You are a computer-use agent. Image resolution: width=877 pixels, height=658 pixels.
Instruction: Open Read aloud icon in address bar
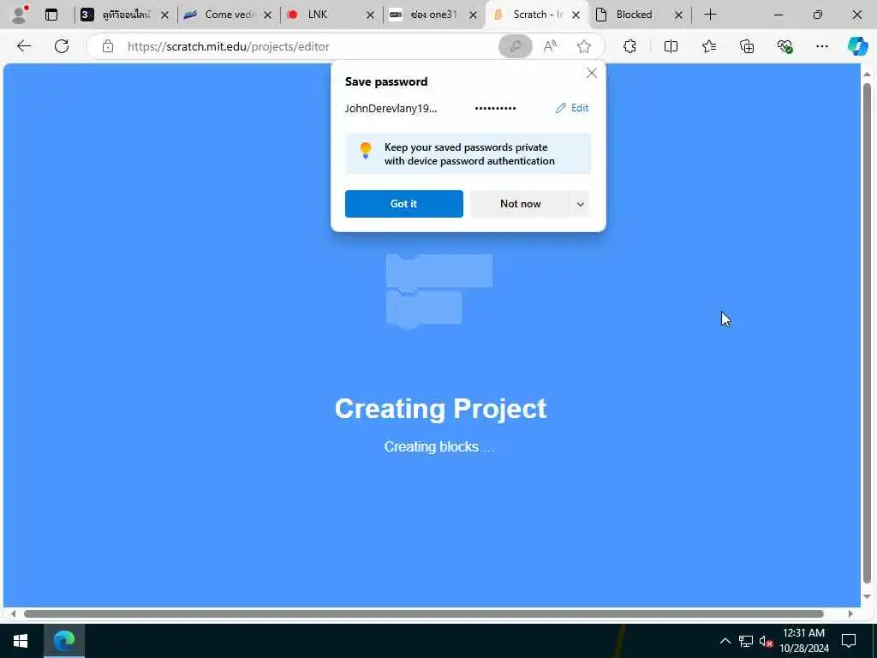tap(551, 46)
